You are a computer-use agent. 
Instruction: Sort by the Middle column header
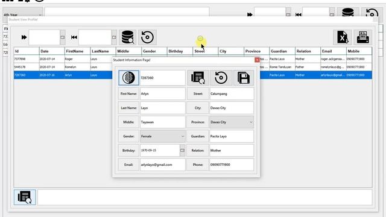[128, 51]
